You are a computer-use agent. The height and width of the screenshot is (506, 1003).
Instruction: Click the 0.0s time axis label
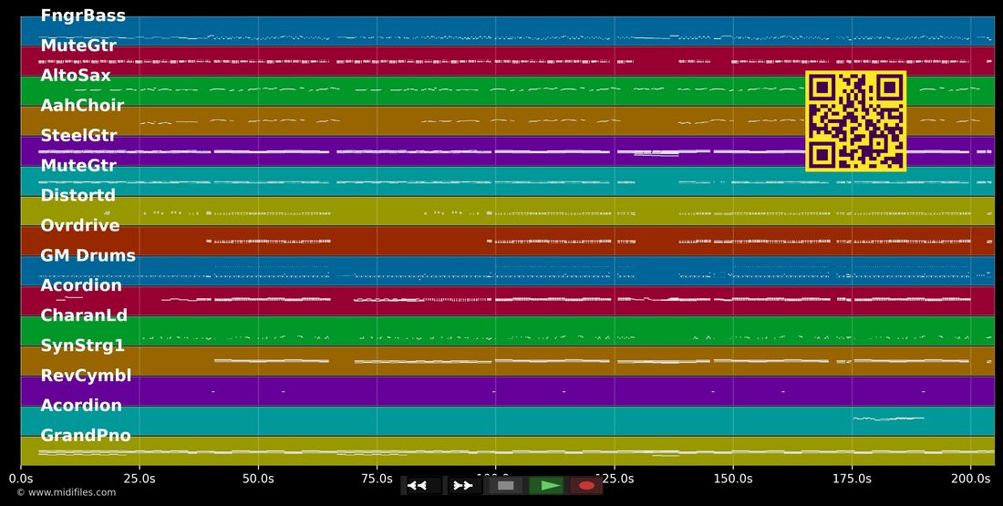pos(21,478)
